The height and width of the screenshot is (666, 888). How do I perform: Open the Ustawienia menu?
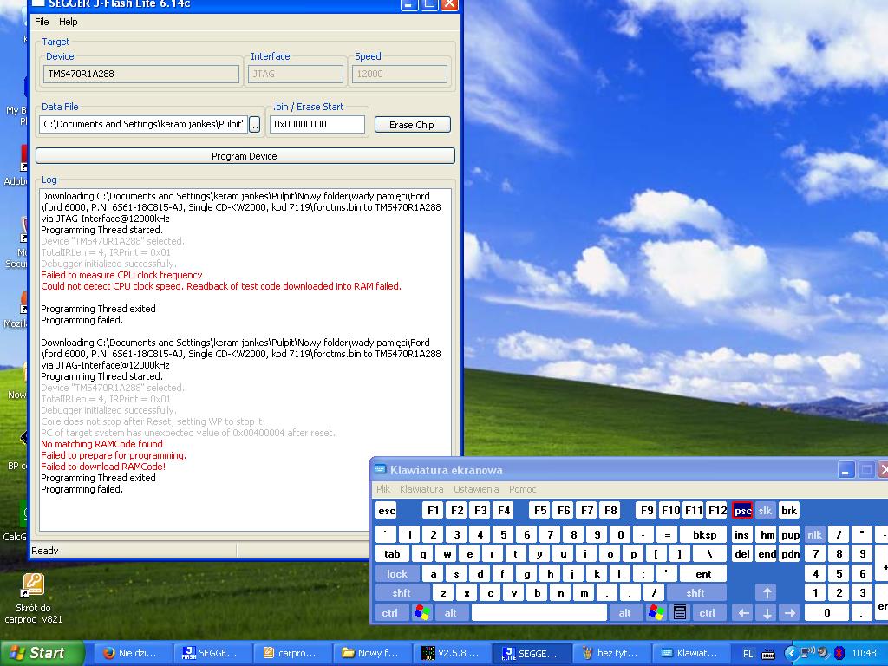[476, 489]
